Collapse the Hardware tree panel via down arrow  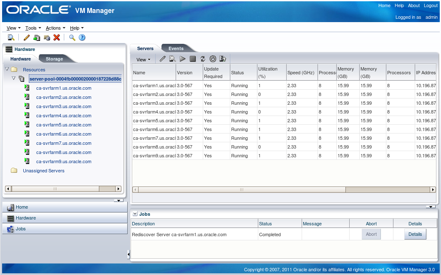click(118, 200)
